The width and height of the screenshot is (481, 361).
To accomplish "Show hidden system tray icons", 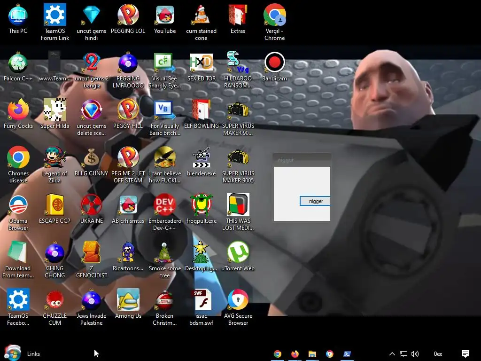I will [x=392, y=354].
